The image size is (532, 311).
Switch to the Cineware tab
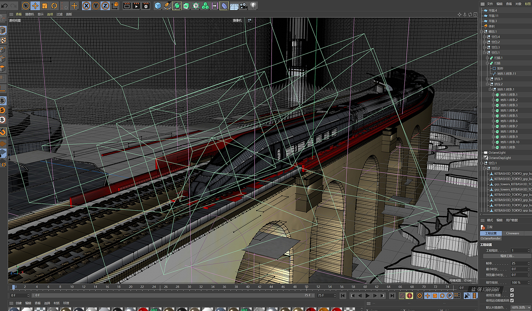point(512,233)
